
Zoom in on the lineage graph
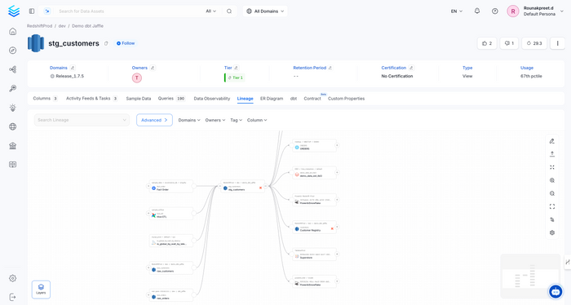pyautogui.click(x=552, y=180)
